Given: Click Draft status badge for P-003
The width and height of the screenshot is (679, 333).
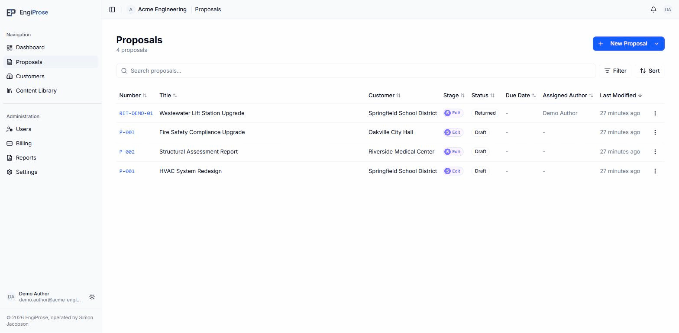Looking at the screenshot, I should click(x=480, y=132).
